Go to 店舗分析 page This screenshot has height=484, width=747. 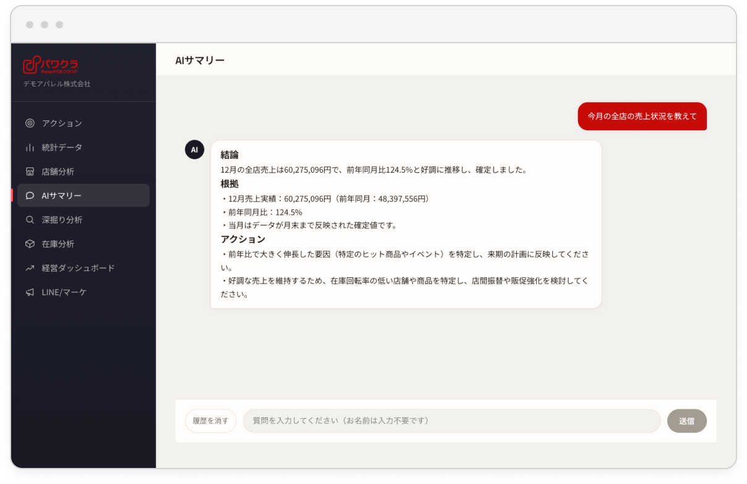(x=83, y=171)
